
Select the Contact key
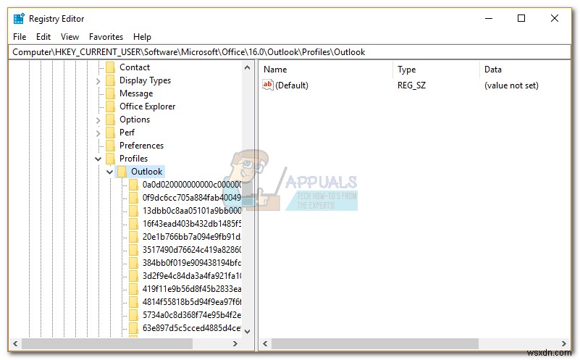[x=134, y=67]
